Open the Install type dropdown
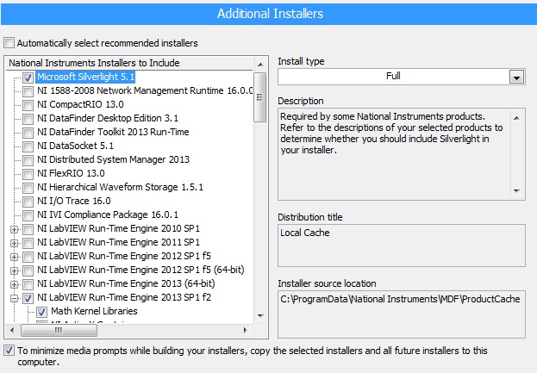The height and width of the screenshot is (373, 537). (516, 77)
